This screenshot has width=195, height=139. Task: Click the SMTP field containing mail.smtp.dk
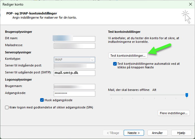tap(74, 73)
